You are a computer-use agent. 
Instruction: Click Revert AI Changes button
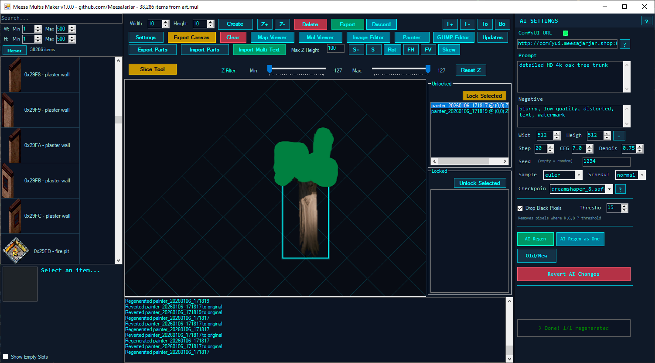pos(574,274)
